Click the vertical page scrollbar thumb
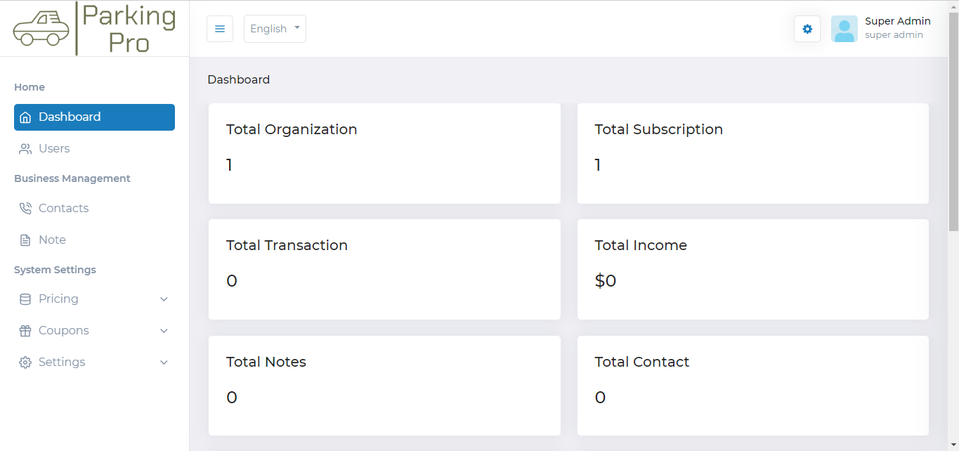Viewport: 959px width, 451px height. pos(953,119)
